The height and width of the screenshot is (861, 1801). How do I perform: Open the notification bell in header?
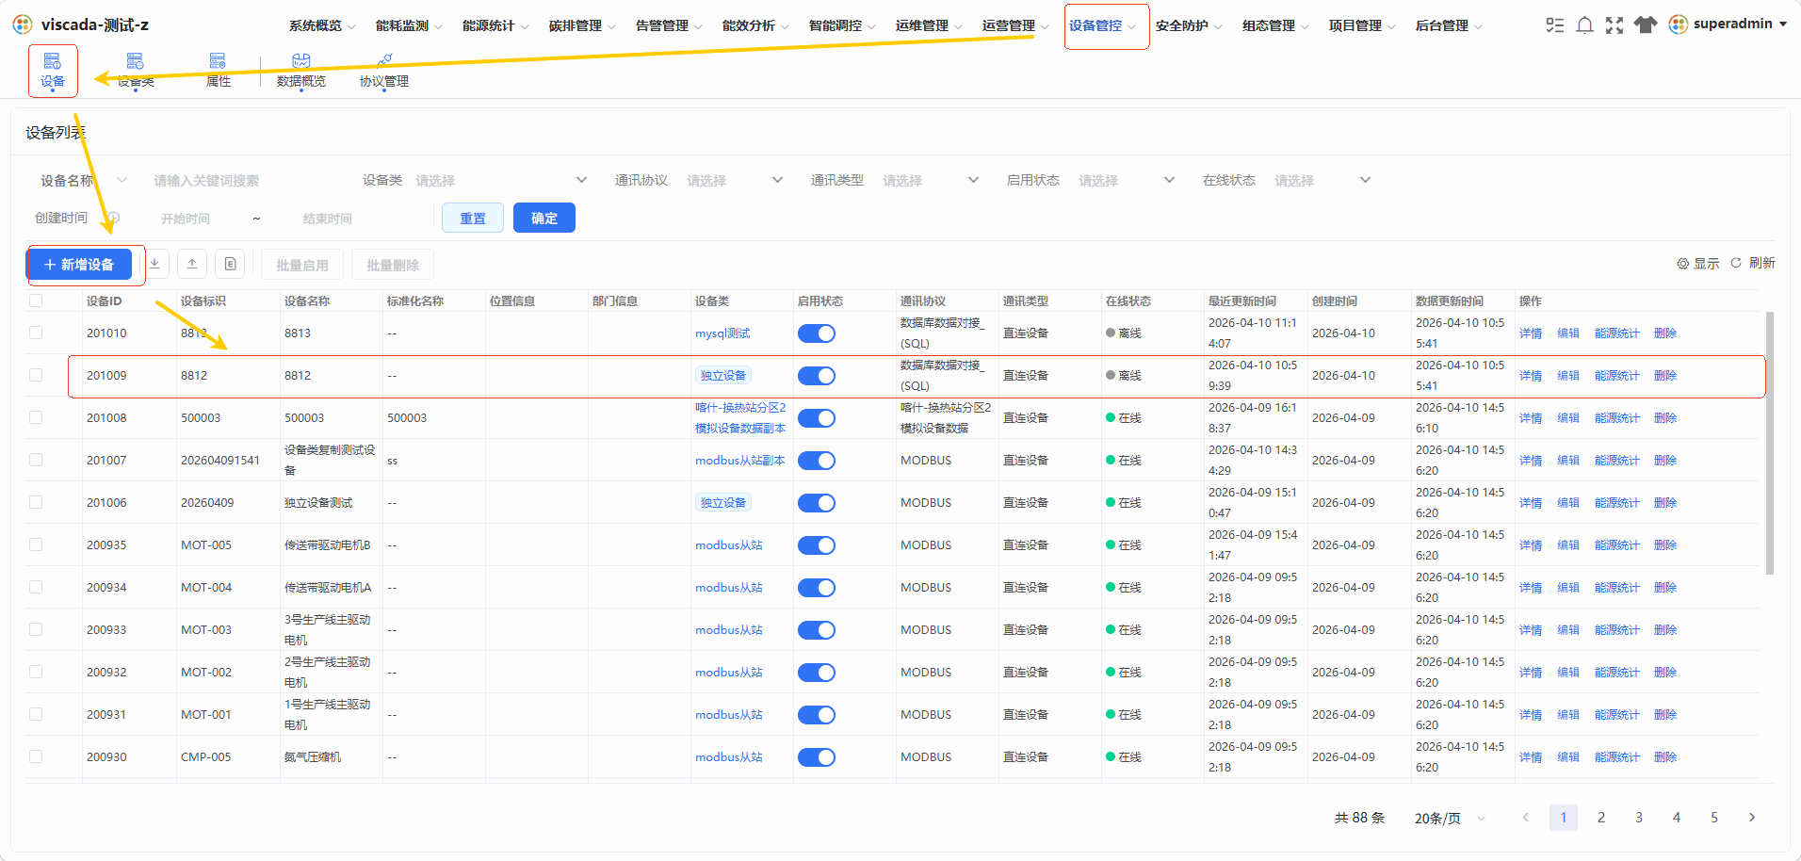[1584, 25]
